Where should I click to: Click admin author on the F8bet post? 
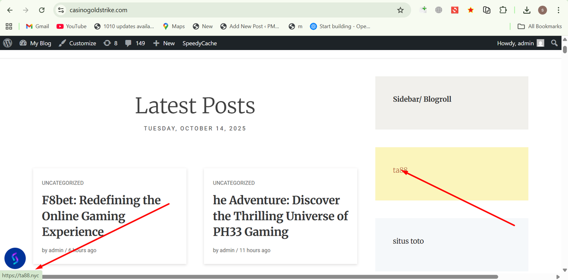point(56,250)
